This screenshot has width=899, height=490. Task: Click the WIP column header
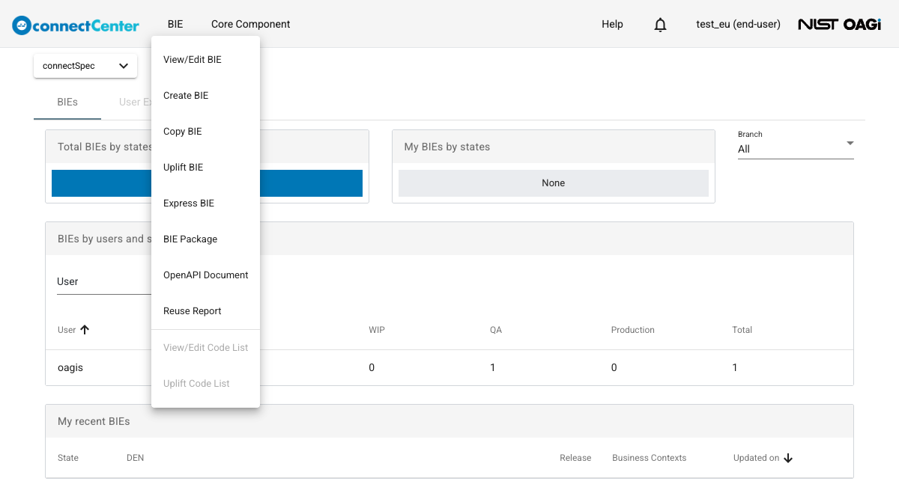(x=377, y=330)
